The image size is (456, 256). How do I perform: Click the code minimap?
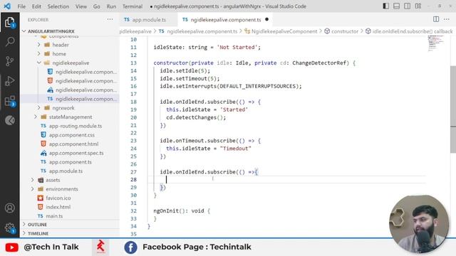[x=435, y=43]
